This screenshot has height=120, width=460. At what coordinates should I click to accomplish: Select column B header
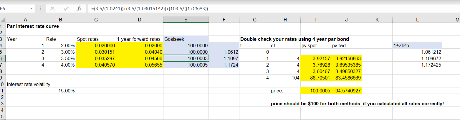(60, 20)
